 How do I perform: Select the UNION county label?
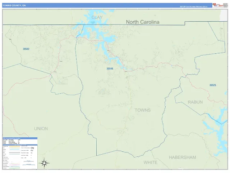(x=41, y=129)
